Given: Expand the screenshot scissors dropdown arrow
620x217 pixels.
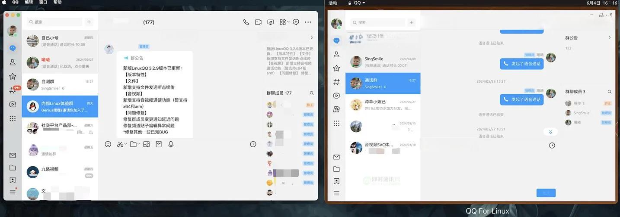Looking at the screenshot, I should [x=126, y=144].
